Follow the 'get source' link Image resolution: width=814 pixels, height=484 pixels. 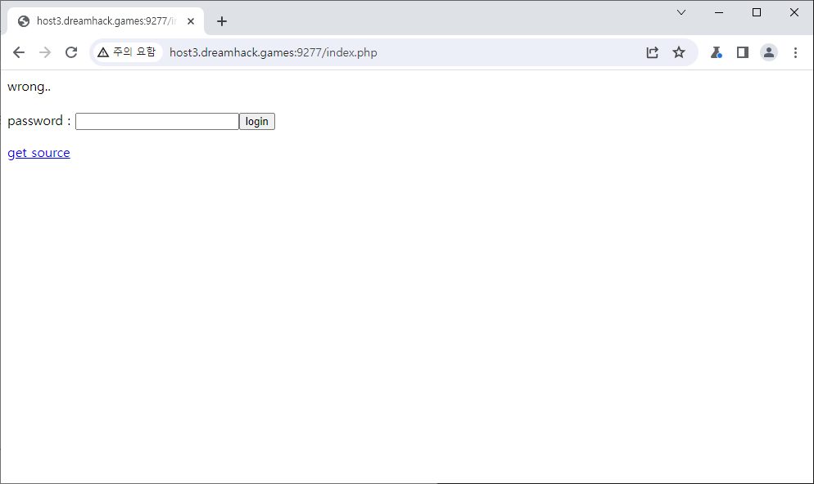[x=38, y=153]
